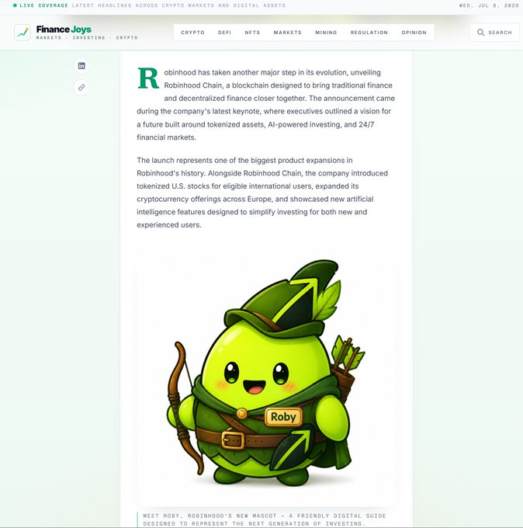The height and width of the screenshot is (528, 523).
Task: Click the Finance Joys site title
Action: pyautogui.click(x=64, y=30)
